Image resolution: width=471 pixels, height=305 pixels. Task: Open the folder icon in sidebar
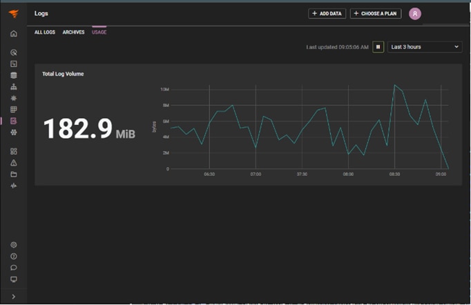pos(13,175)
